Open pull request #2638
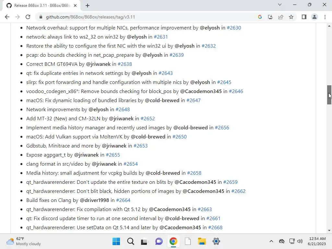This screenshot has height=249, width=332. point(125,64)
